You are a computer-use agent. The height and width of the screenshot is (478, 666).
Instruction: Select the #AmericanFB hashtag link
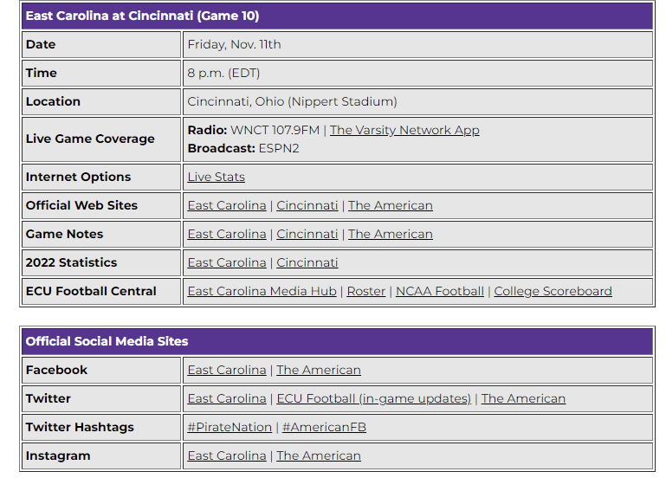point(324,427)
